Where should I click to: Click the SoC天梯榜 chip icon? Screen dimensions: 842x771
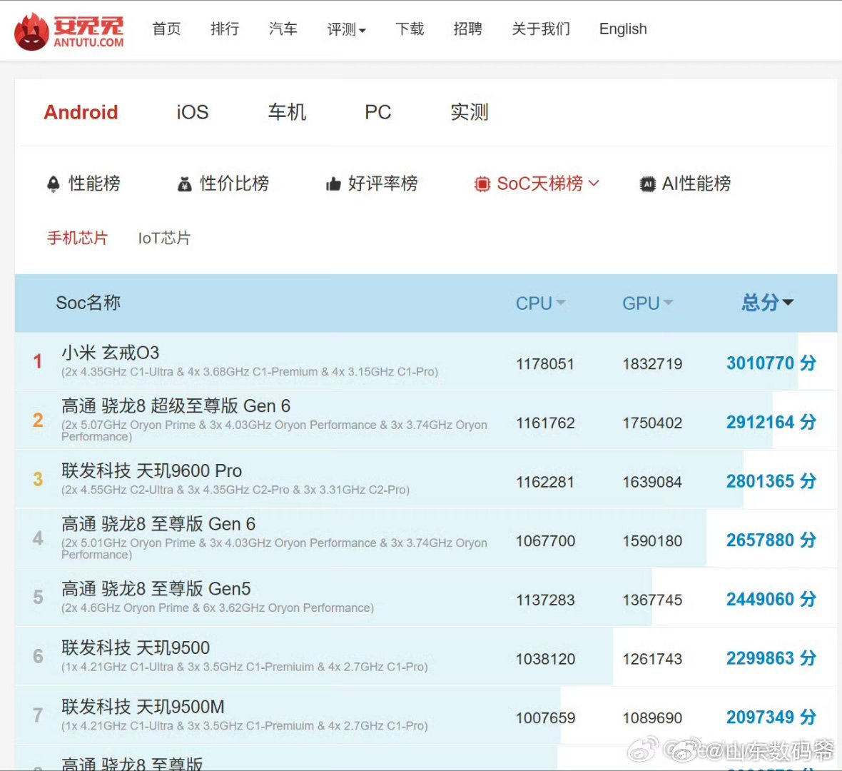tap(482, 184)
